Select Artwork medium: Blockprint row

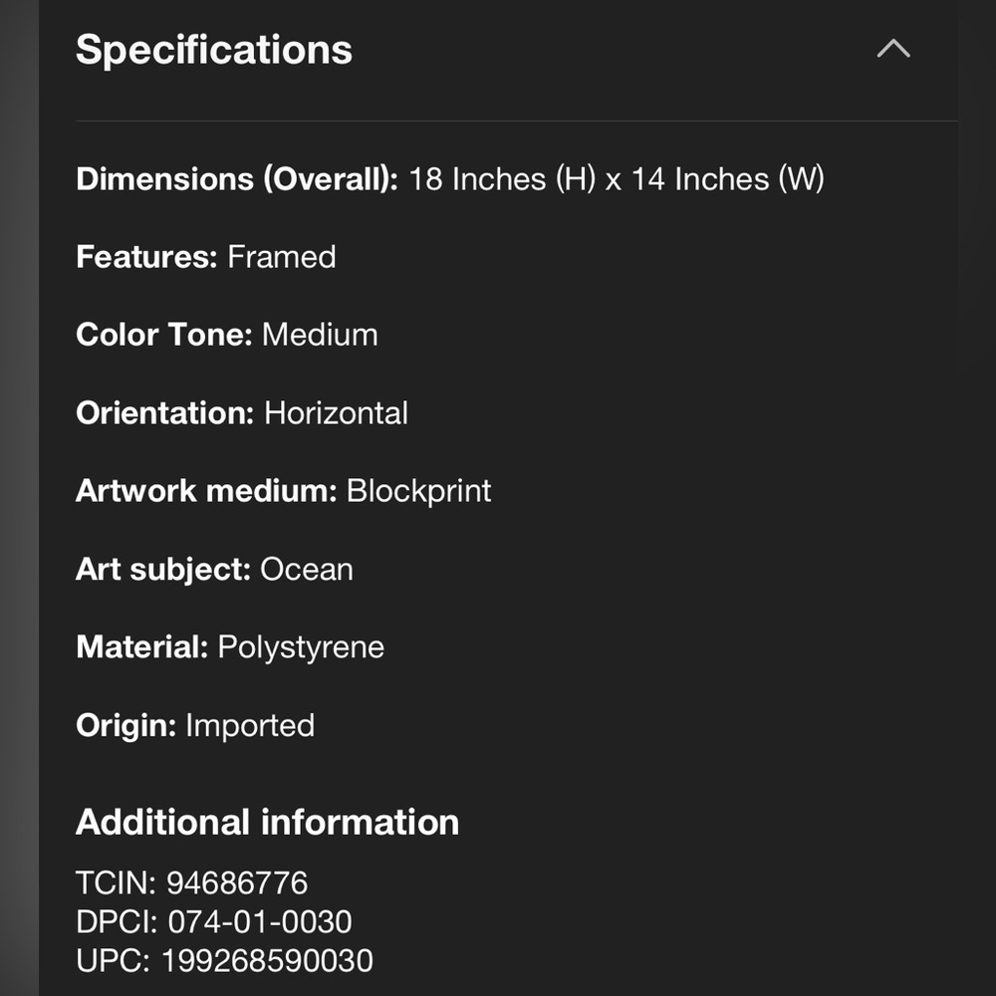283,491
